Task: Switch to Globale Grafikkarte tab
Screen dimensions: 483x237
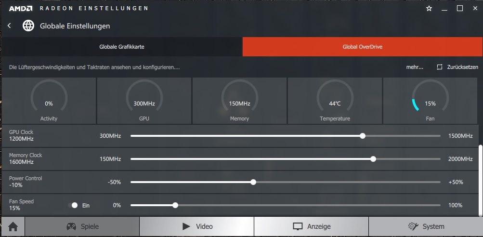Action: coord(122,47)
